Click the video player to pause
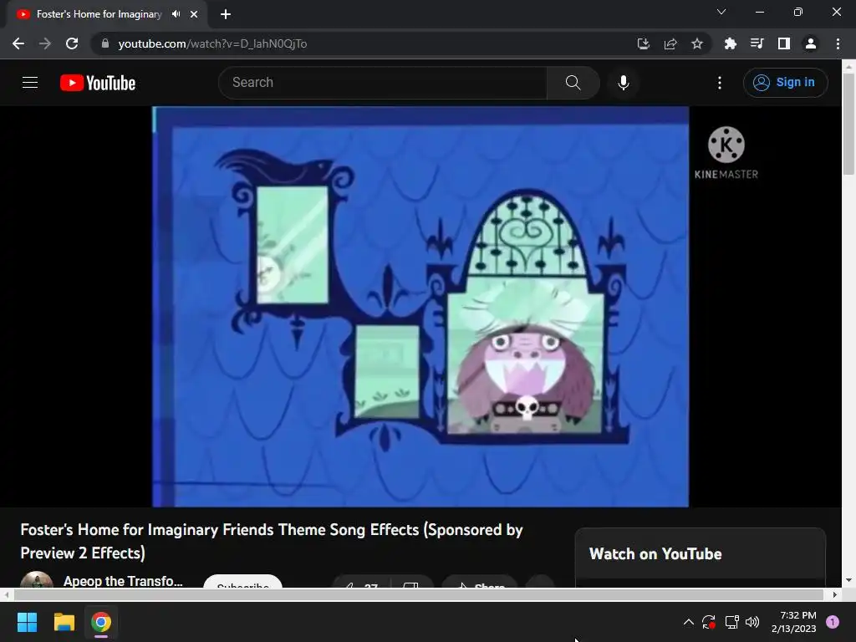 [420, 307]
